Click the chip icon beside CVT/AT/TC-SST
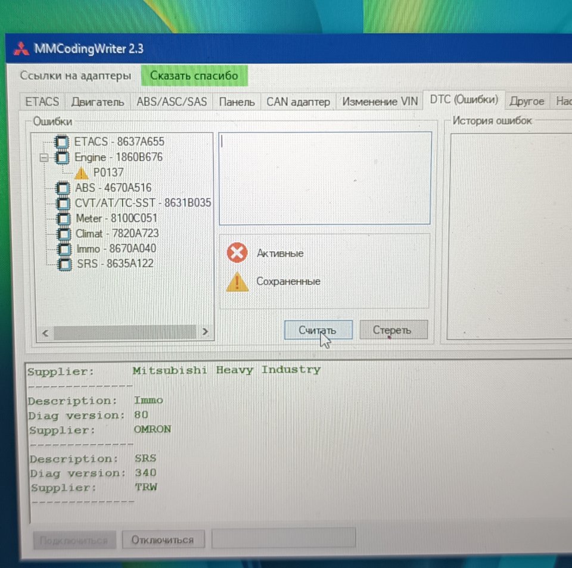This screenshot has width=572, height=568. tap(63, 203)
